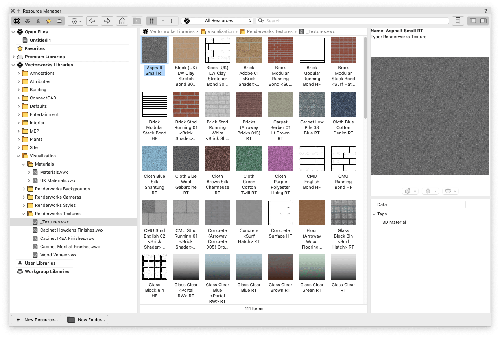Collapse the Visualization folder
This screenshot has width=500, height=337.
[18, 156]
